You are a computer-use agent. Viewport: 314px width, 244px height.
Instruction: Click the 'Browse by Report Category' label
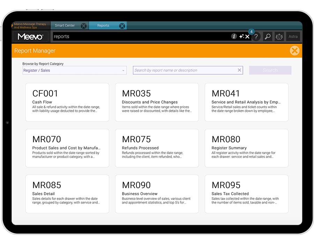(x=43, y=64)
